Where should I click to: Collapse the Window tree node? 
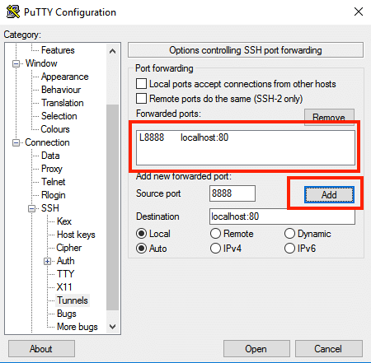point(16,63)
